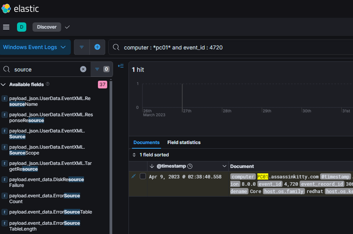Click the add filter plus icon
353x234 pixels.
97,47
